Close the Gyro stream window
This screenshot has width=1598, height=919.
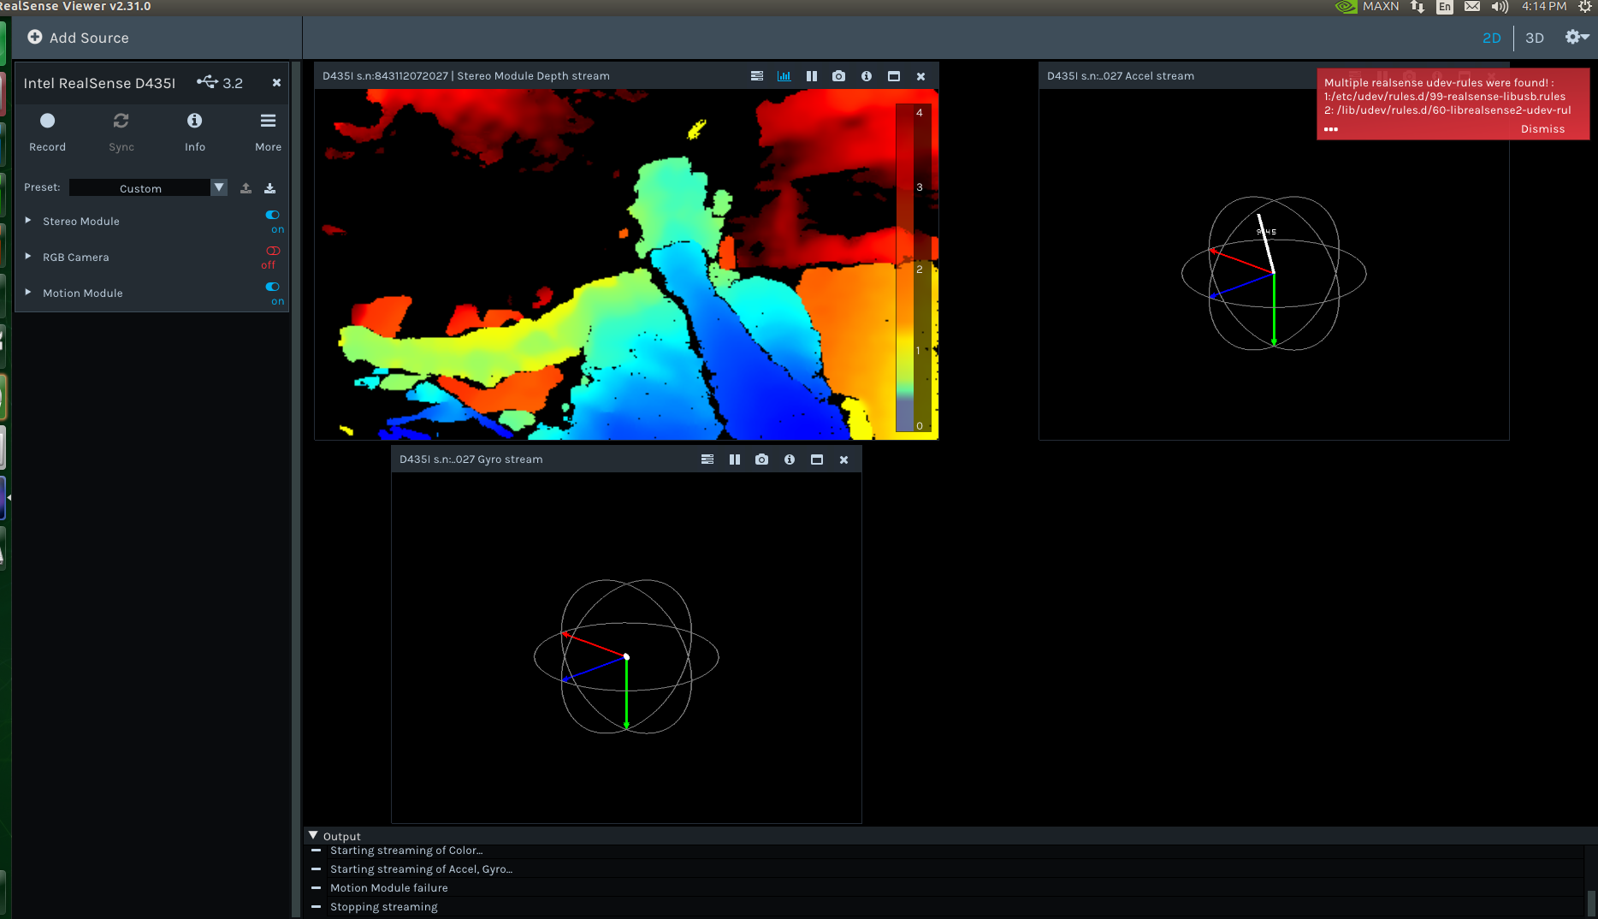click(x=844, y=459)
